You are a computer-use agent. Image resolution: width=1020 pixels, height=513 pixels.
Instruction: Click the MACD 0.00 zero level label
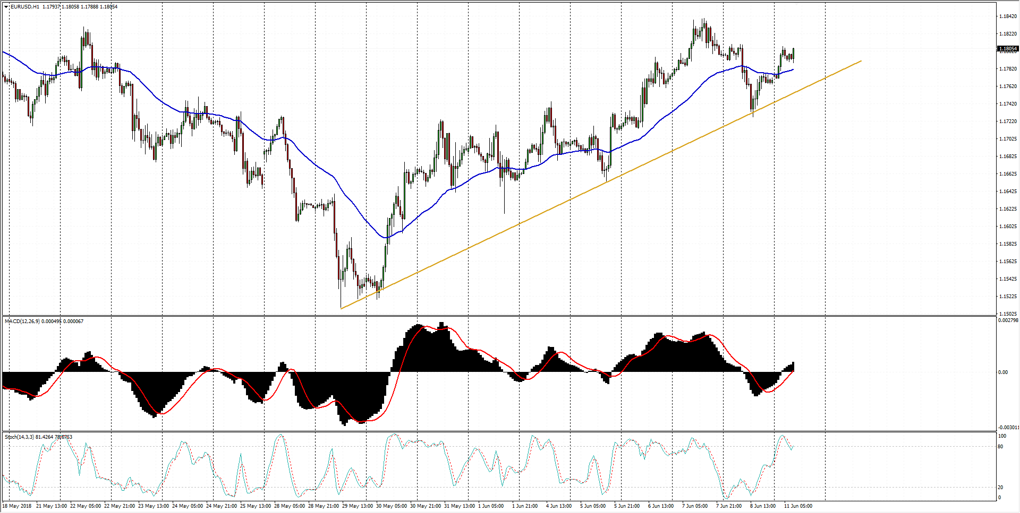point(1002,372)
